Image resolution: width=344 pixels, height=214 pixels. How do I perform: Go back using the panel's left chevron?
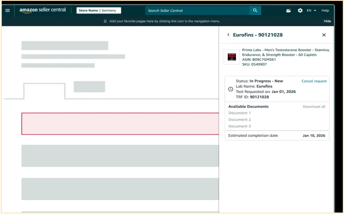pyautogui.click(x=228, y=35)
